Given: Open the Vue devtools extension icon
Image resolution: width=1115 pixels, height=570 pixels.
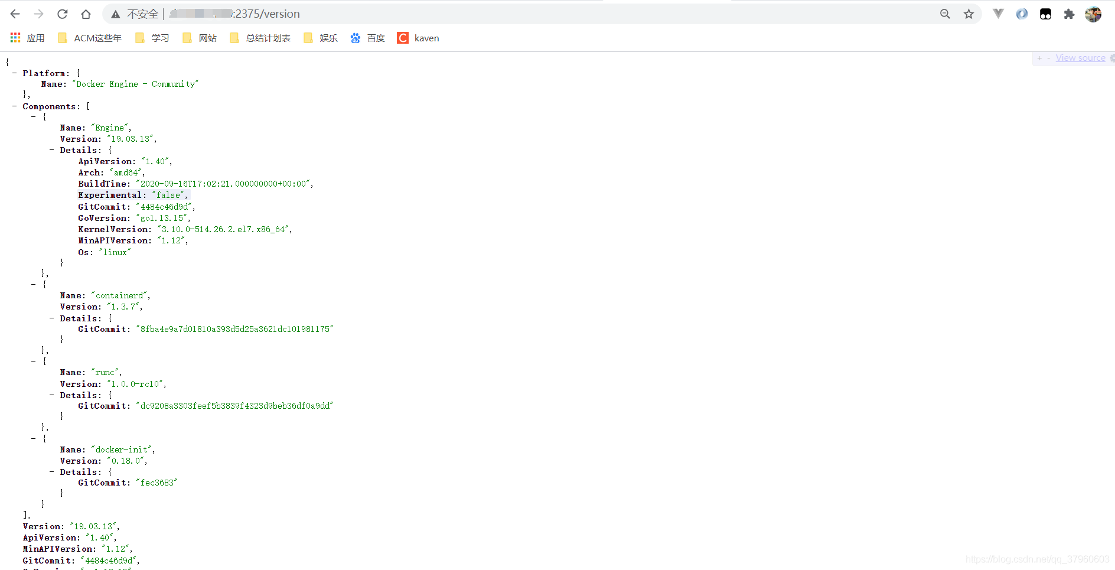Looking at the screenshot, I should [998, 14].
